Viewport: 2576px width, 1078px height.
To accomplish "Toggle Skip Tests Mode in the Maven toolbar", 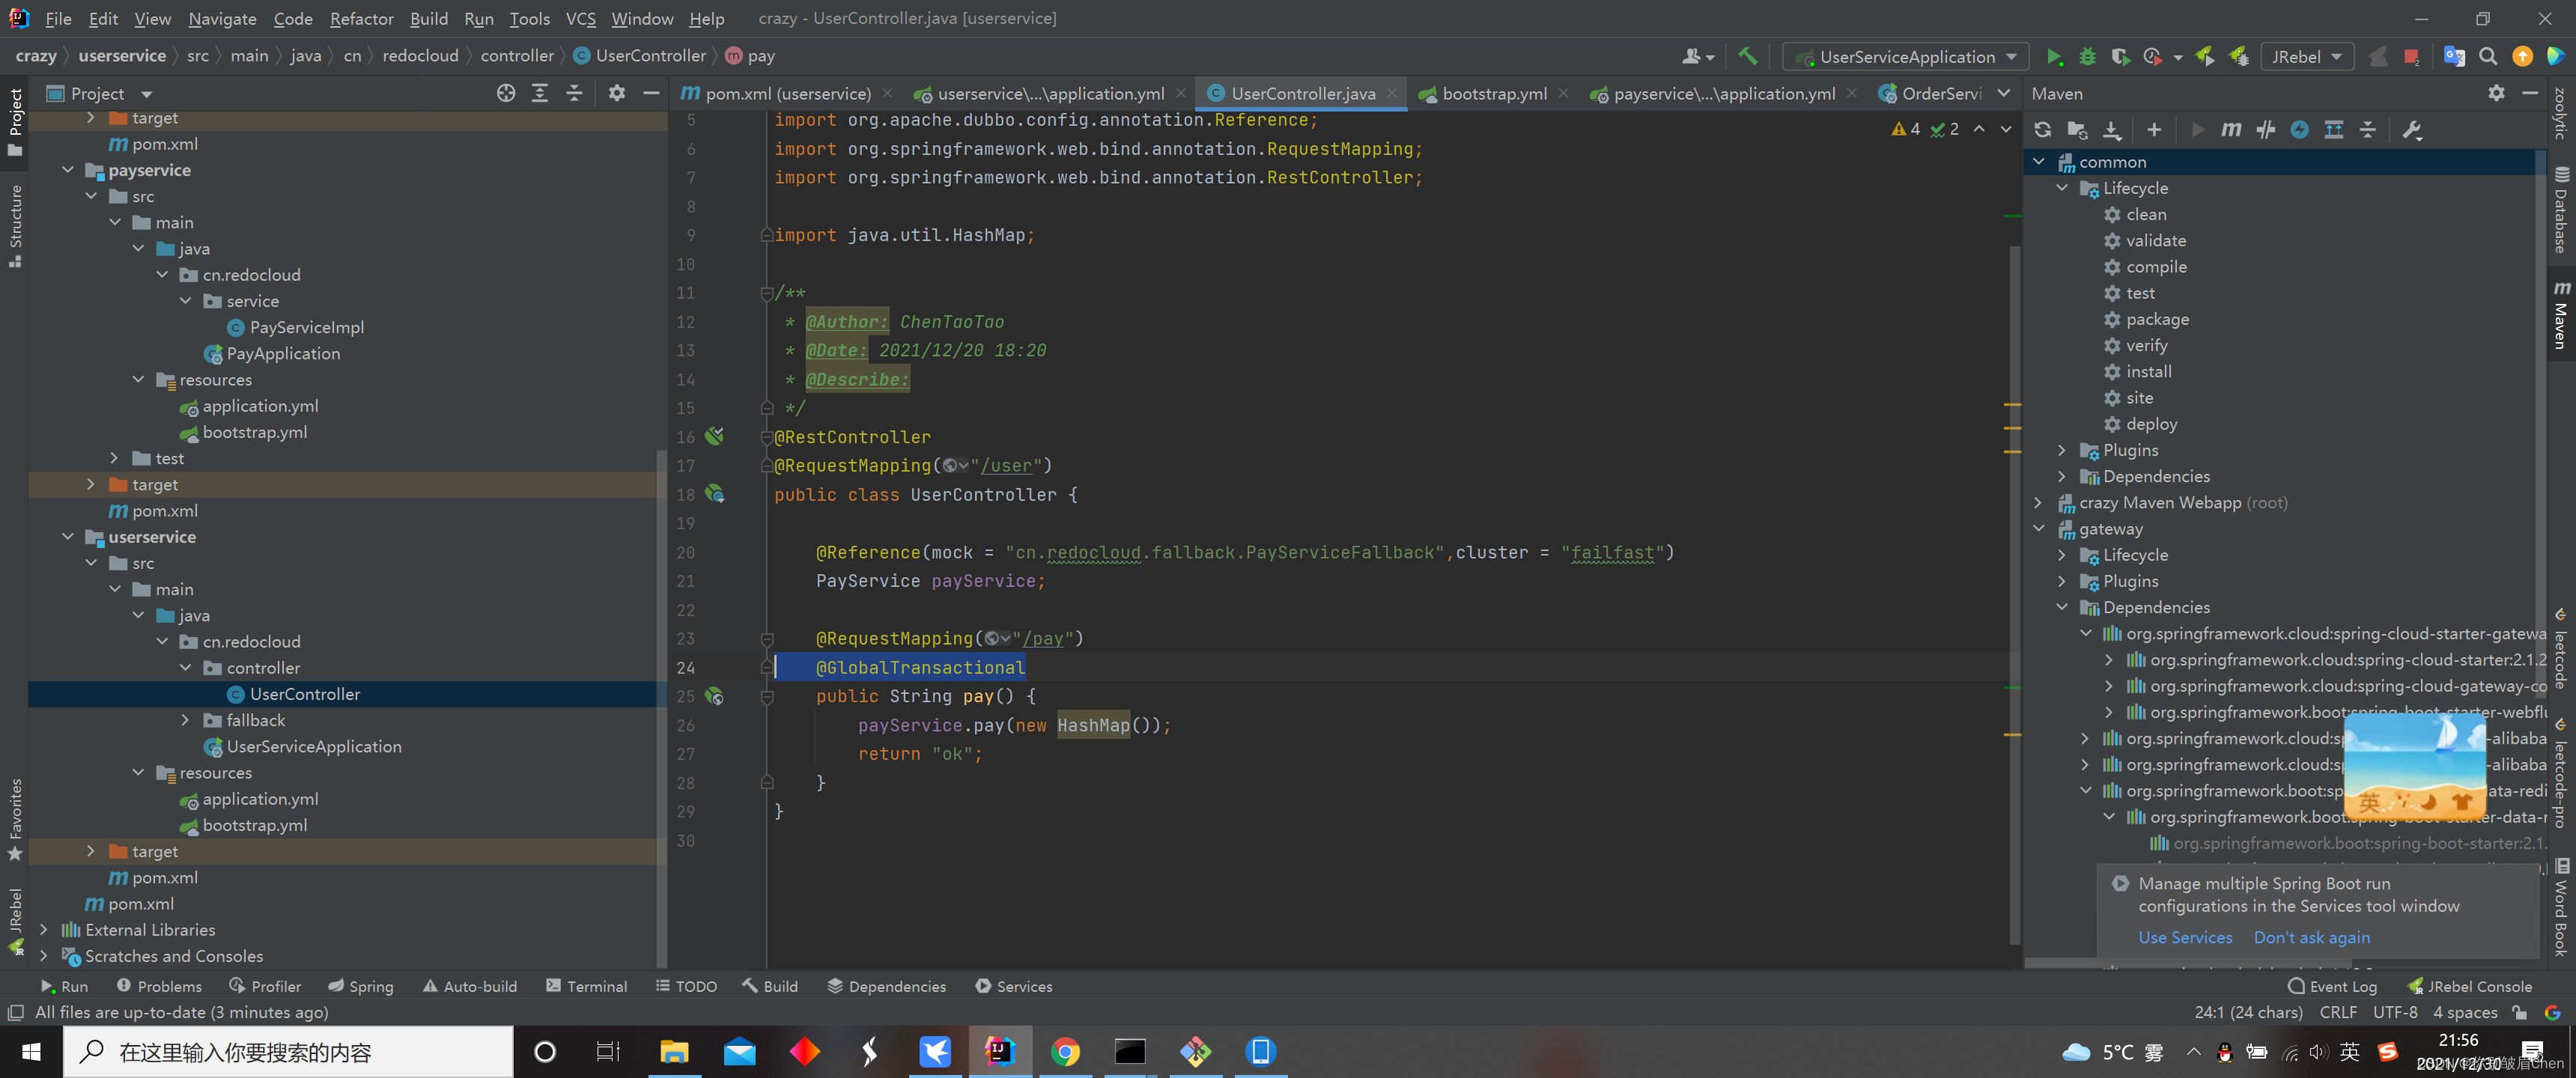I will [2299, 130].
